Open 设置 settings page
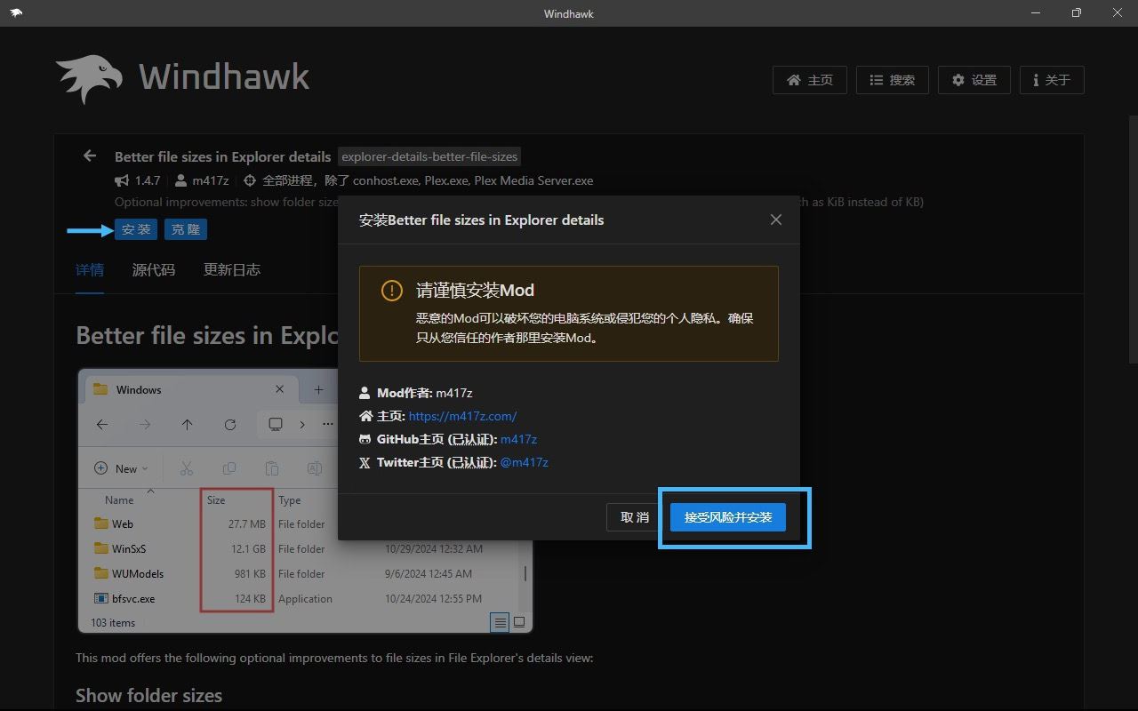Screen dimensions: 1138x711 coord(974,80)
